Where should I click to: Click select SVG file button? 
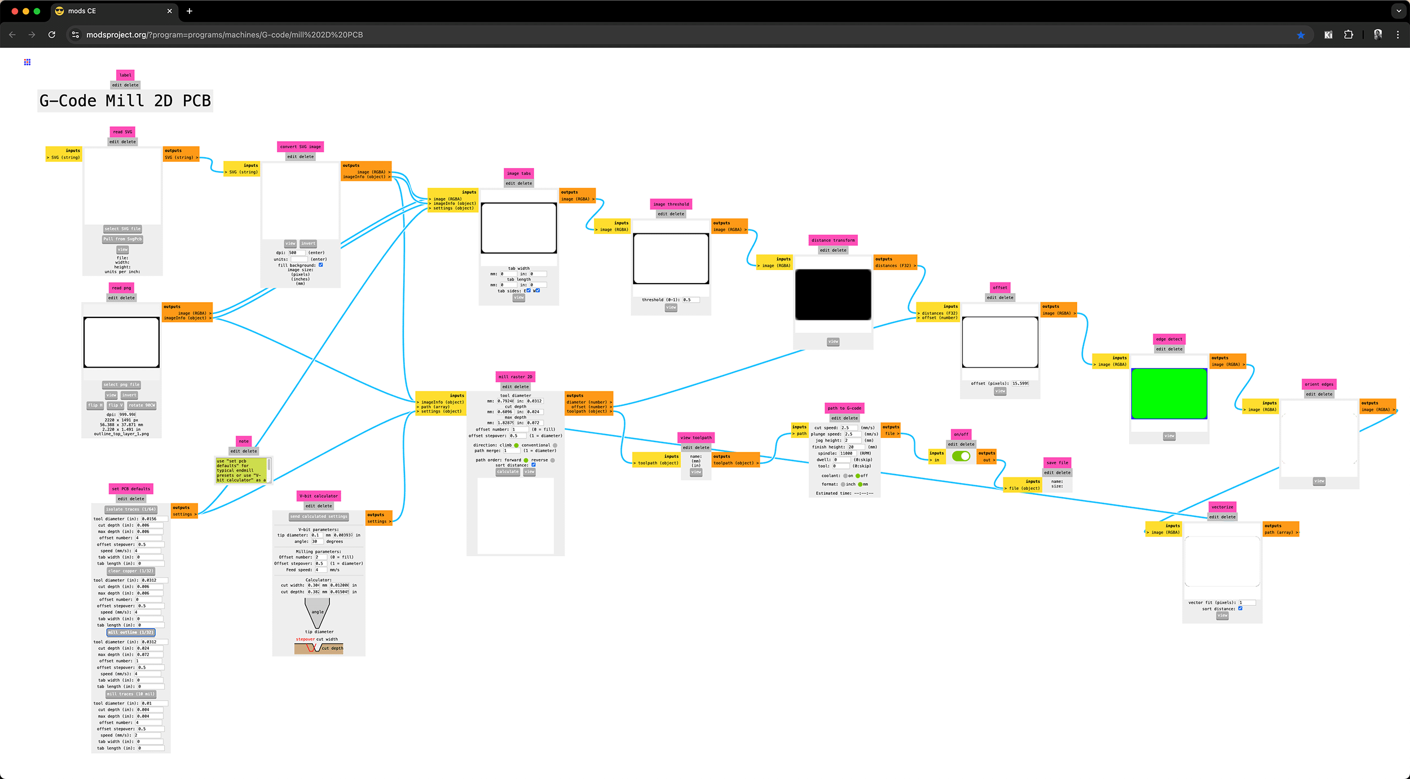(122, 229)
